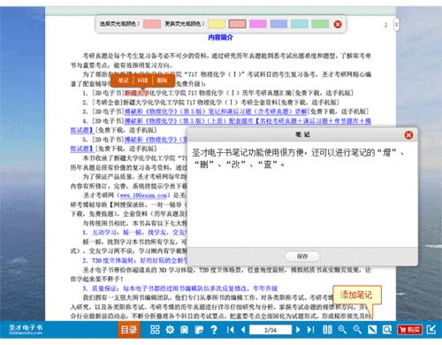Click the 内容简介 heading
Screen dimensions: 442x345
point(220,37)
